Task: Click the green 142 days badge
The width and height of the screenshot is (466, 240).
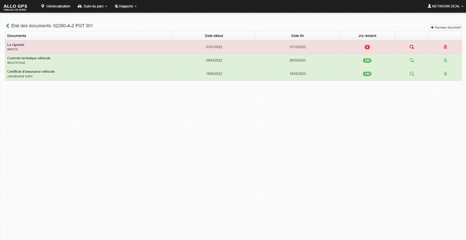Action: 367,74
